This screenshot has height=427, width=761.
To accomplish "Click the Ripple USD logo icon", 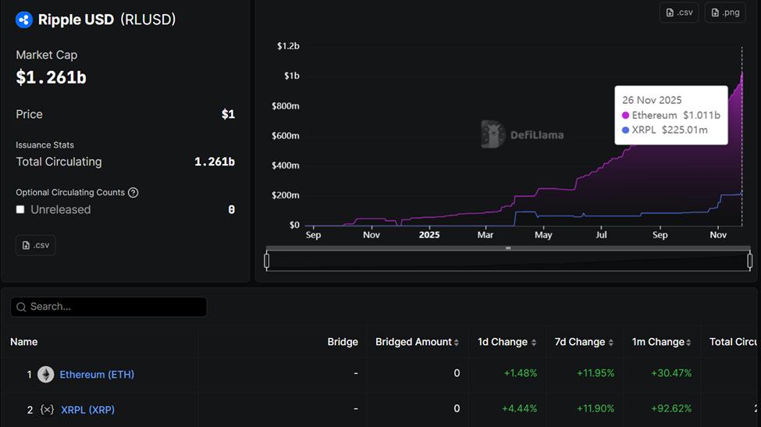I will pyautogui.click(x=24, y=20).
